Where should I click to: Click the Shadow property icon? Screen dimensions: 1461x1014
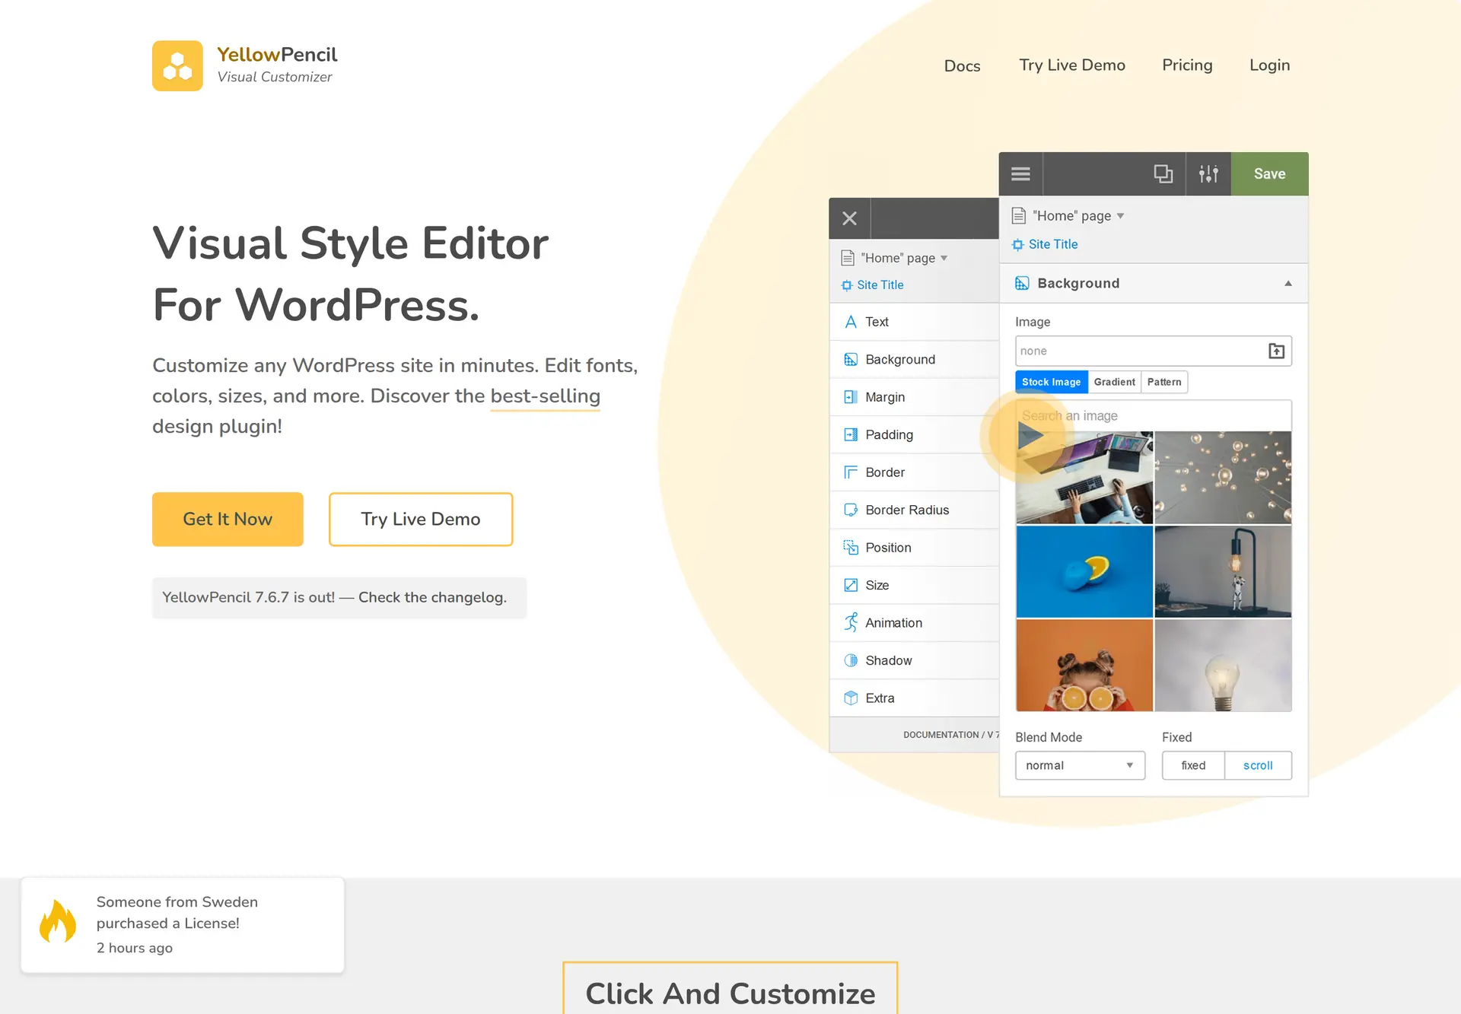click(851, 660)
